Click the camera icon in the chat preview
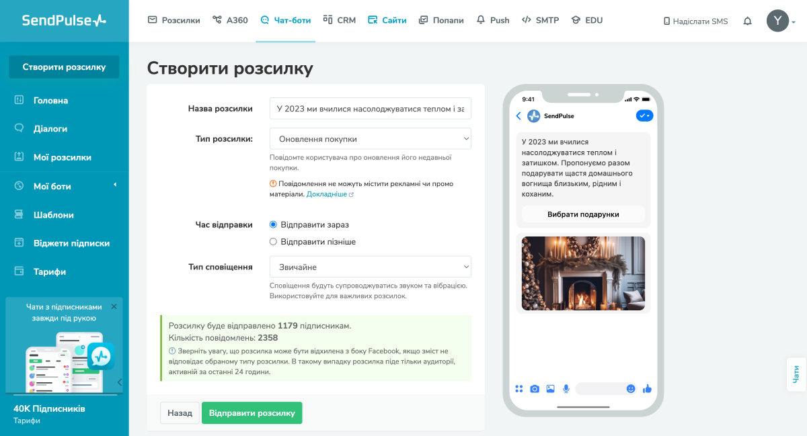The image size is (807, 436). (534, 388)
